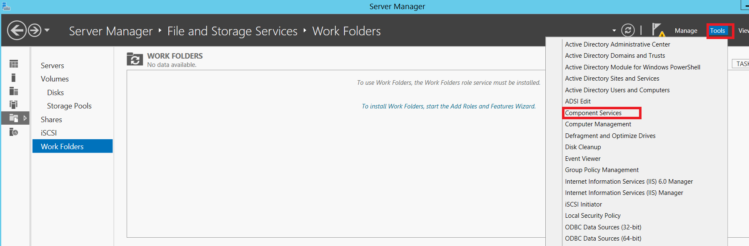Click the refresh icon in header
Viewport: 749px width, 246px height.
click(628, 30)
